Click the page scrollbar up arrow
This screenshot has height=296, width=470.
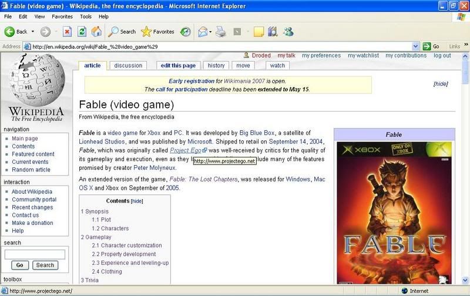[x=465, y=56]
